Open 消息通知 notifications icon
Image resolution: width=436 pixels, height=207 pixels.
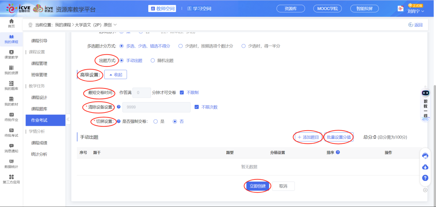[11, 146]
